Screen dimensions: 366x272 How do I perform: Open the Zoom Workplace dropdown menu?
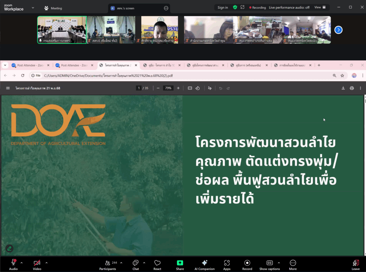(33, 7)
